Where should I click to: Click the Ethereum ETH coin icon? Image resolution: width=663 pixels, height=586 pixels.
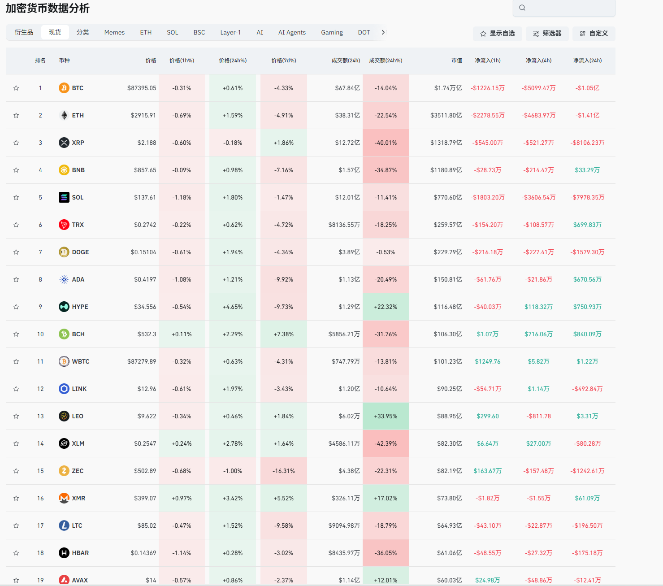64,115
